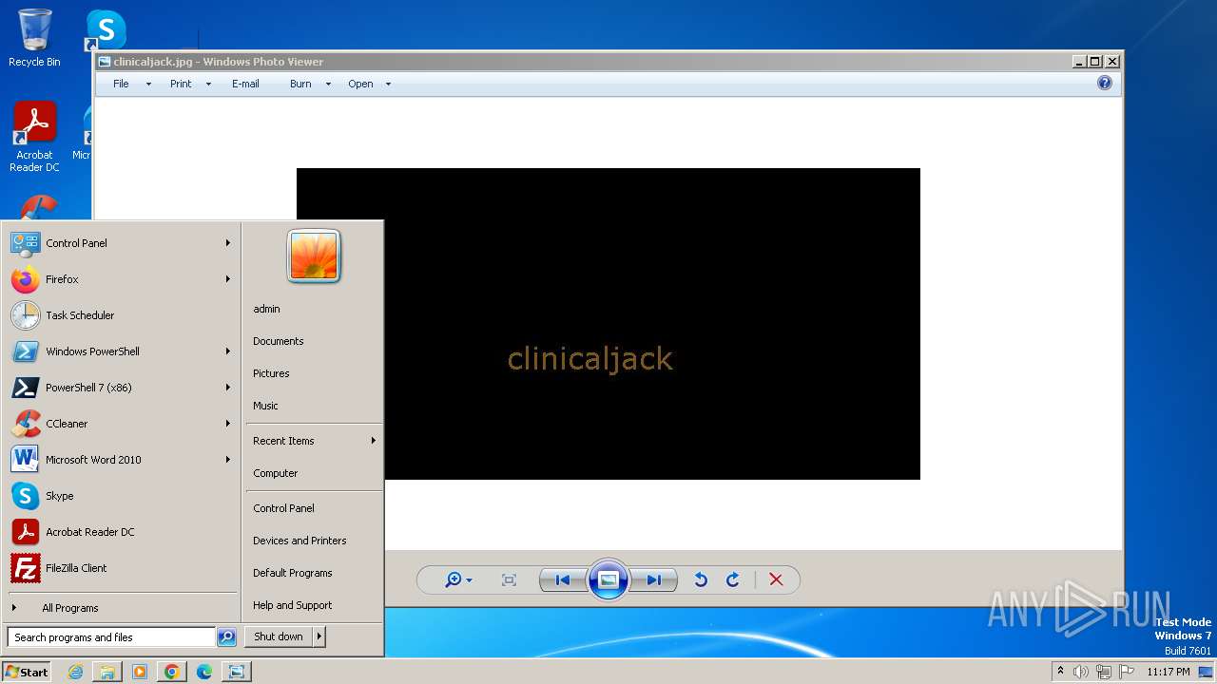Fit image to actual size in Photo Viewer
Viewport: 1217px width, 684px height.
[x=509, y=579]
